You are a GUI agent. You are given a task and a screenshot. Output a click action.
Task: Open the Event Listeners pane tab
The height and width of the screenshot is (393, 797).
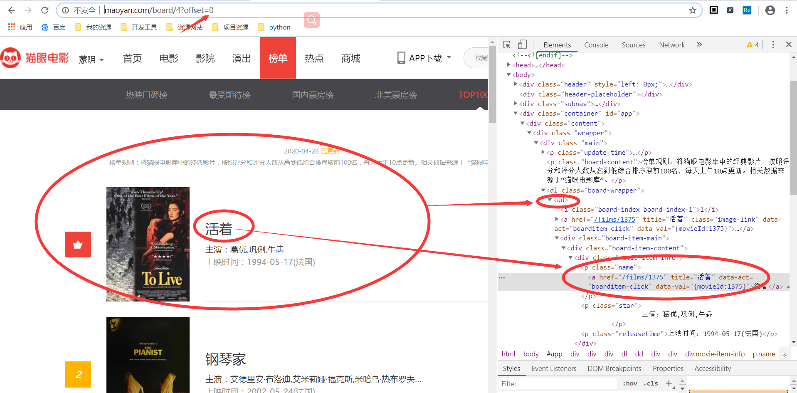(554, 368)
